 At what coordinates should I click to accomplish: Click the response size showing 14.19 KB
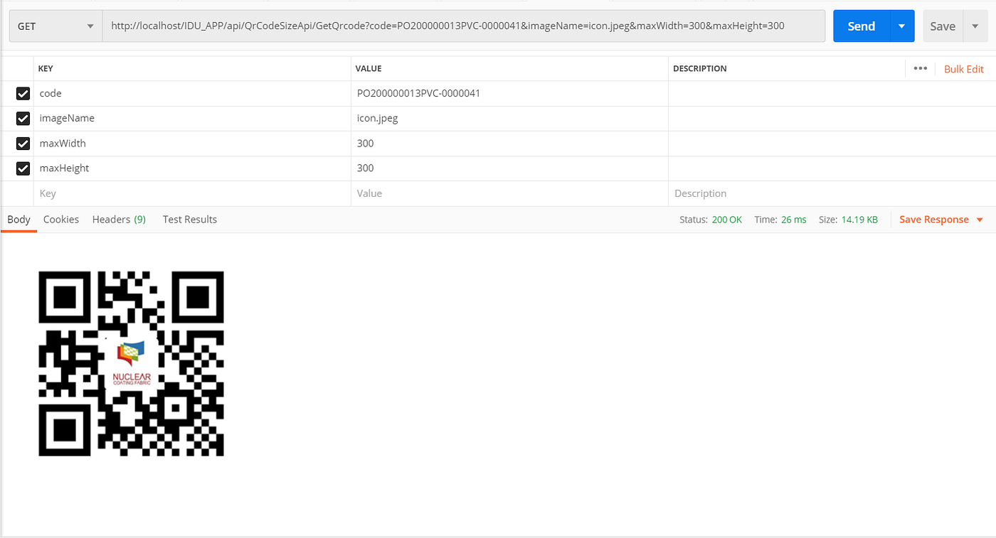click(x=859, y=220)
